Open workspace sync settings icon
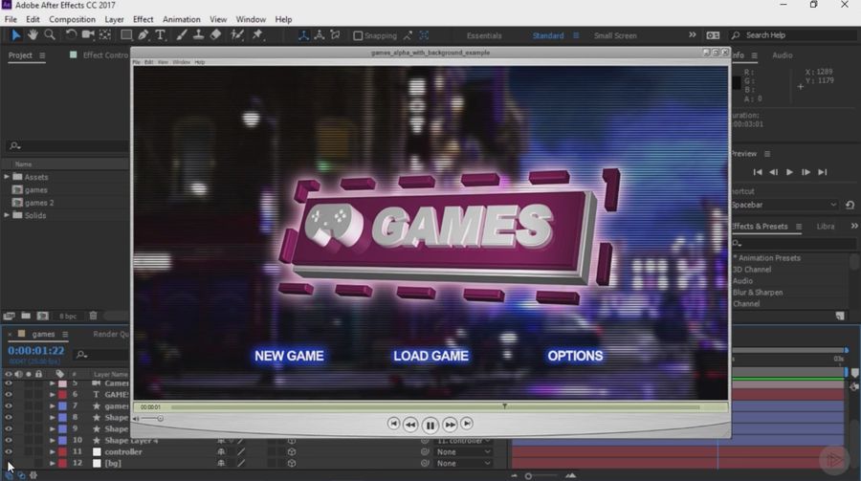This screenshot has width=861, height=481. pos(713,35)
